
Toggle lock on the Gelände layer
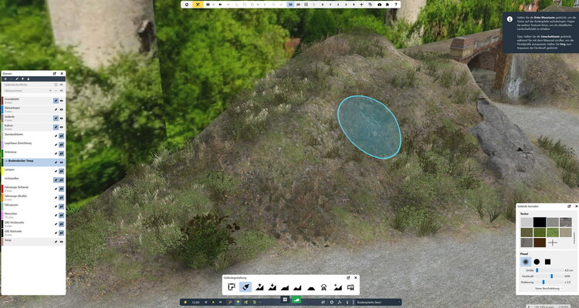[x=56, y=119]
